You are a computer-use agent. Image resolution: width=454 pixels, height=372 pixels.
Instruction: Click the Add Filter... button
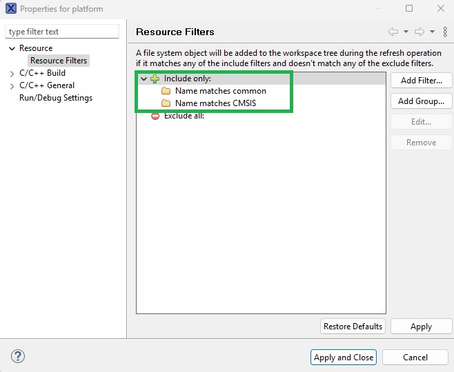click(x=421, y=81)
